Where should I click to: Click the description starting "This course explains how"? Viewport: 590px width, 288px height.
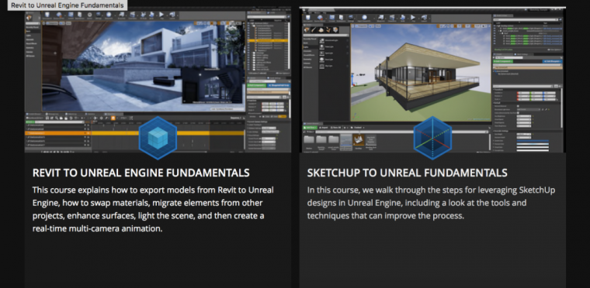153,209
